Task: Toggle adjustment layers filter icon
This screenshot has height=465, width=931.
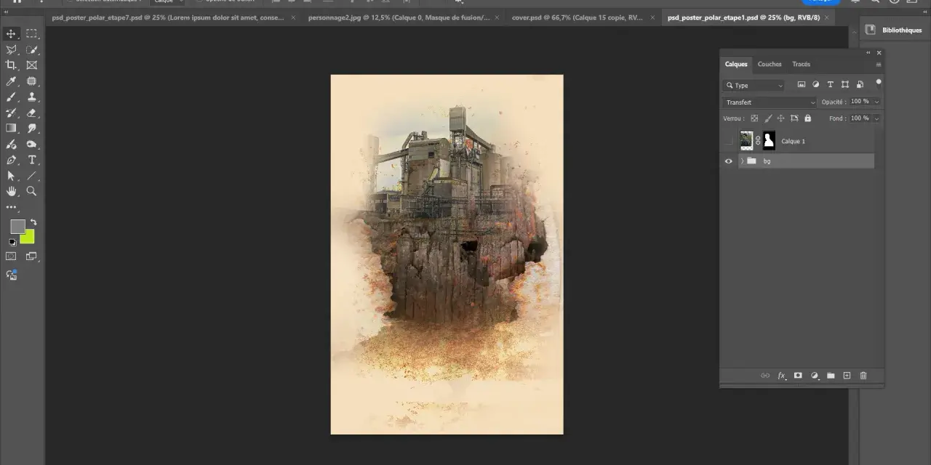Action: point(816,85)
